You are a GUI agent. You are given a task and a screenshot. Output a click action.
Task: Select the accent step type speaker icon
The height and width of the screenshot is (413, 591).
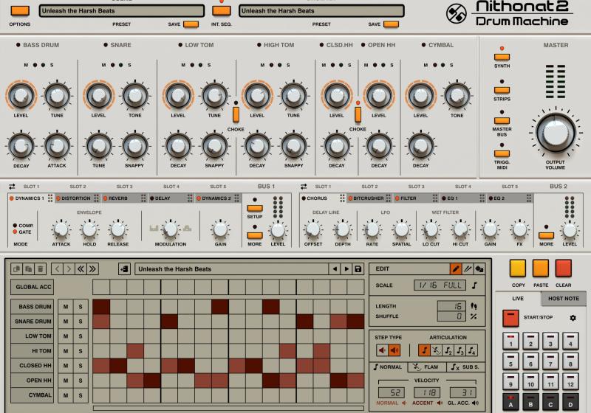(x=395, y=350)
